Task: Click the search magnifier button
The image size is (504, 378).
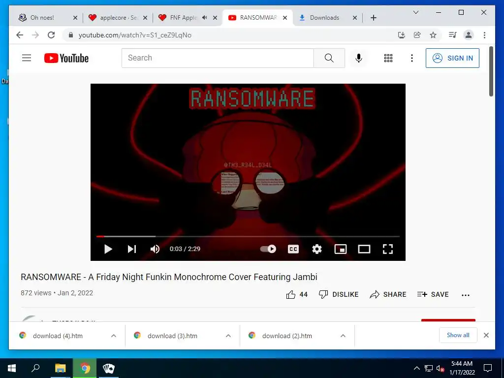Action: tap(329, 58)
